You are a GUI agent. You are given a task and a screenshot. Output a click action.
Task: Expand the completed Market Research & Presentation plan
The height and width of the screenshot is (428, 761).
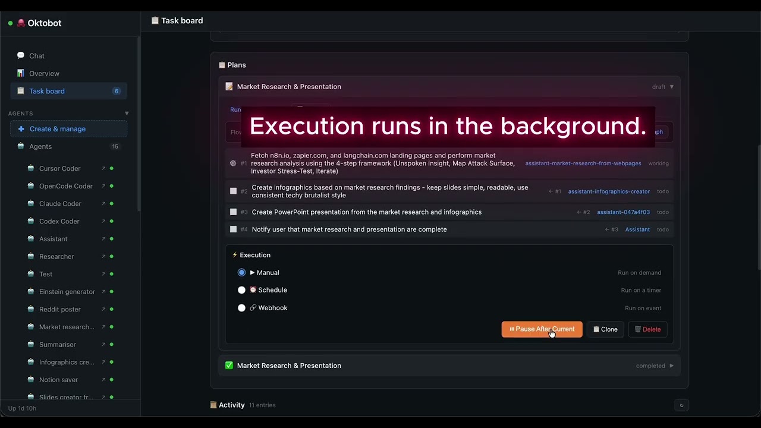672,366
